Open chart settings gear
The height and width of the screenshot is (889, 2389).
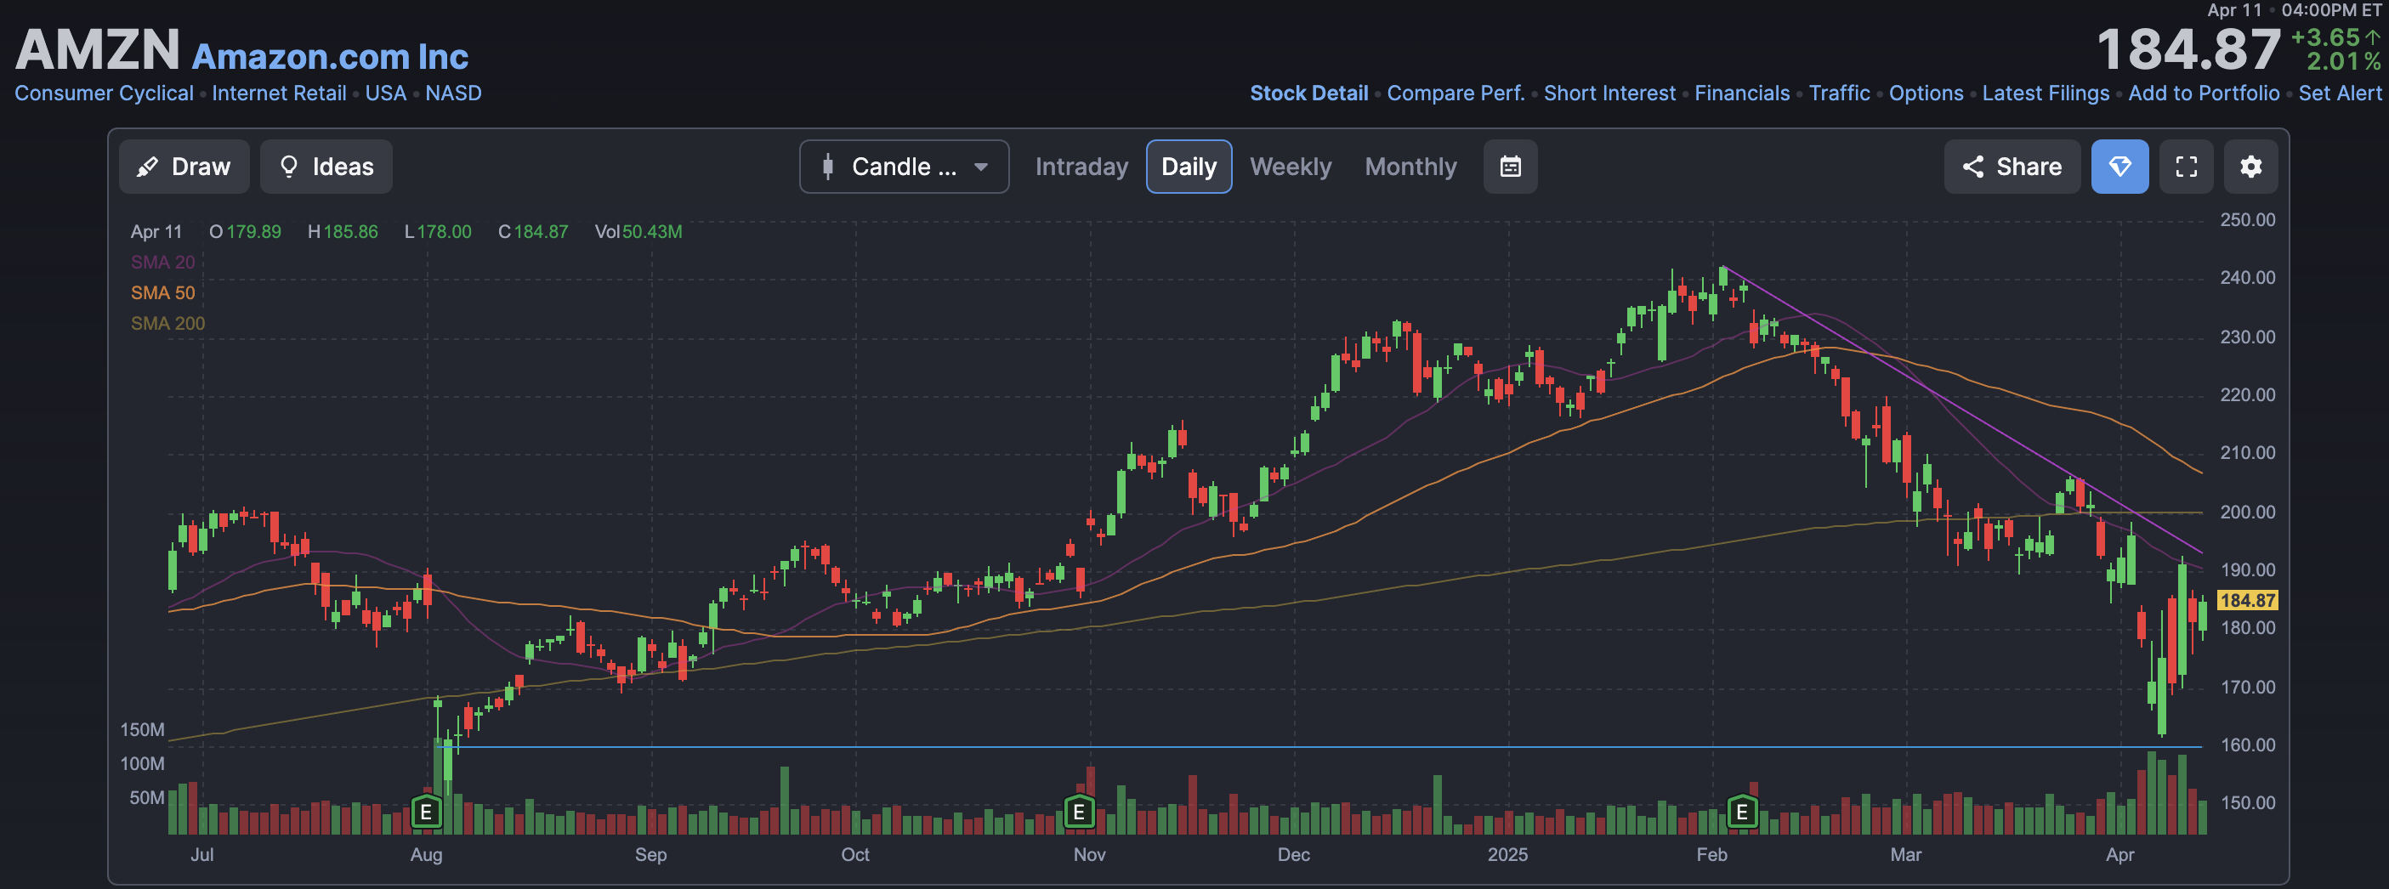(x=2250, y=167)
